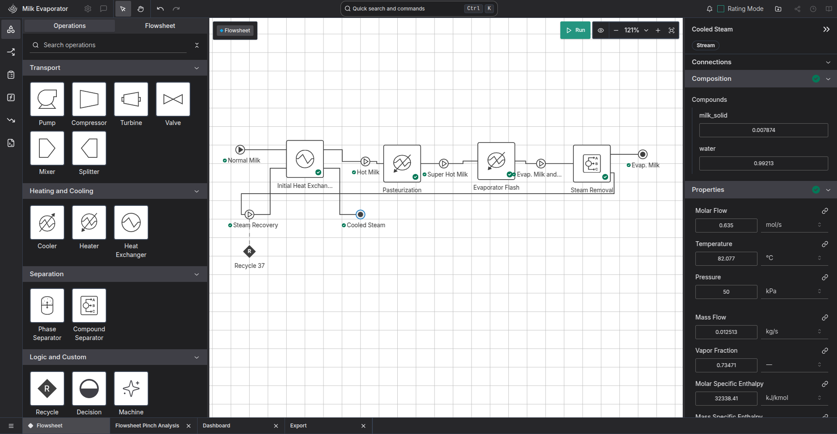Select the Pasteurization unit on canvas
The image size is (837, 434).
point(402,163)
